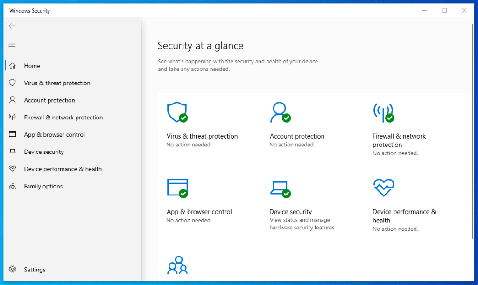Viewport: 478px width, 285px height.
Task: Select Virus & threat protection label in sidebar
Action: coord(57,83)
